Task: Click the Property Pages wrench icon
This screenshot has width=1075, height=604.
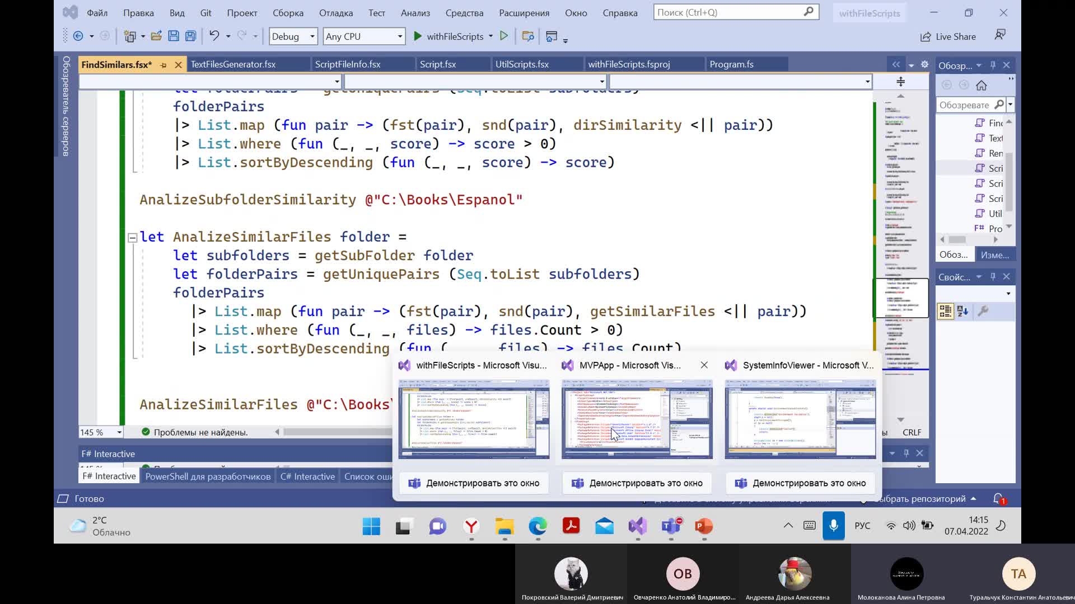Action: (983, 311)
